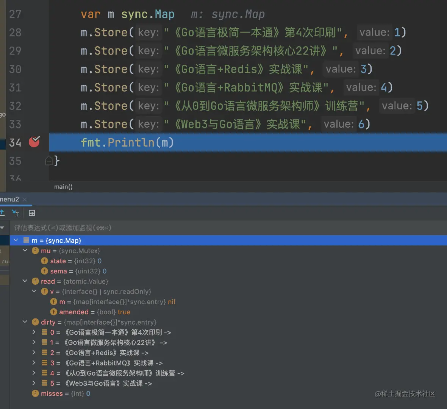This screenshot has width=447, height=409.
Task: Click line number 31 in the gutter
Action: point(15,87)
